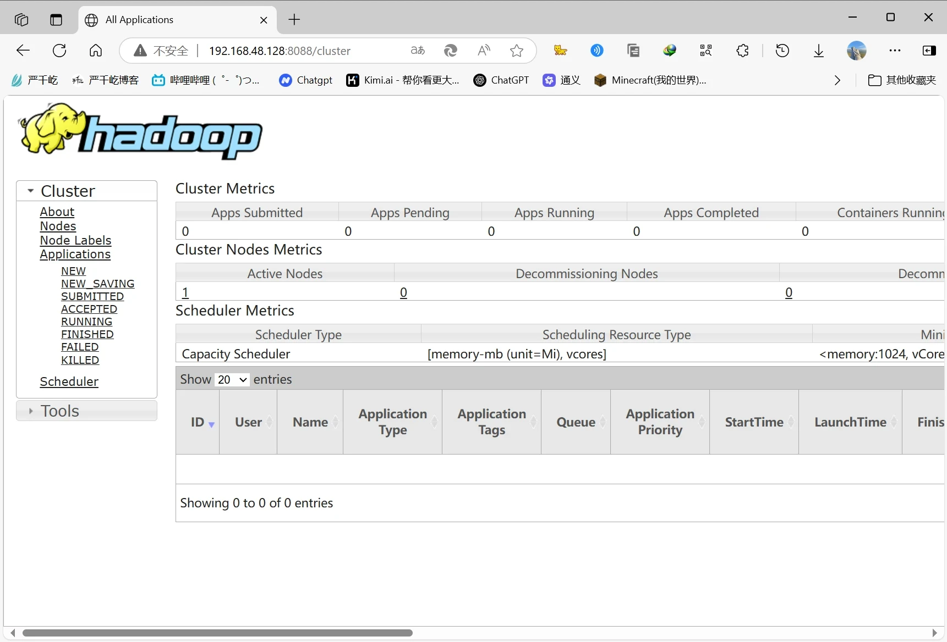Filter applications by RUNNING state

pos(86,322)
